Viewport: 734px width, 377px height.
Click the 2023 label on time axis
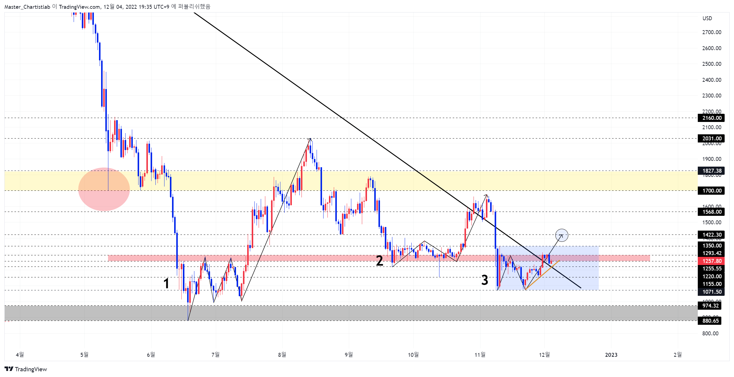(x=611, y=355)
